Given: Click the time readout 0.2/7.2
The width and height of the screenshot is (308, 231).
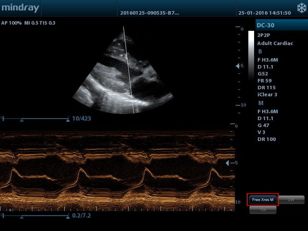Looking at the screenshot, I should tap(81, 216).
